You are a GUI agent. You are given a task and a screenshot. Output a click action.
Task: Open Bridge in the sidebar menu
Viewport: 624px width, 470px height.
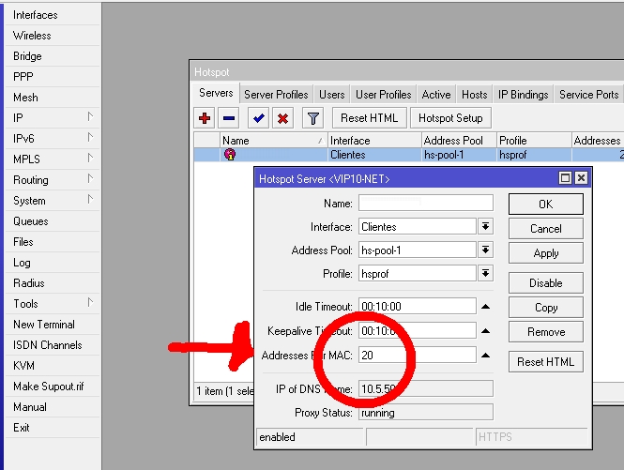(x=53, y=56)
